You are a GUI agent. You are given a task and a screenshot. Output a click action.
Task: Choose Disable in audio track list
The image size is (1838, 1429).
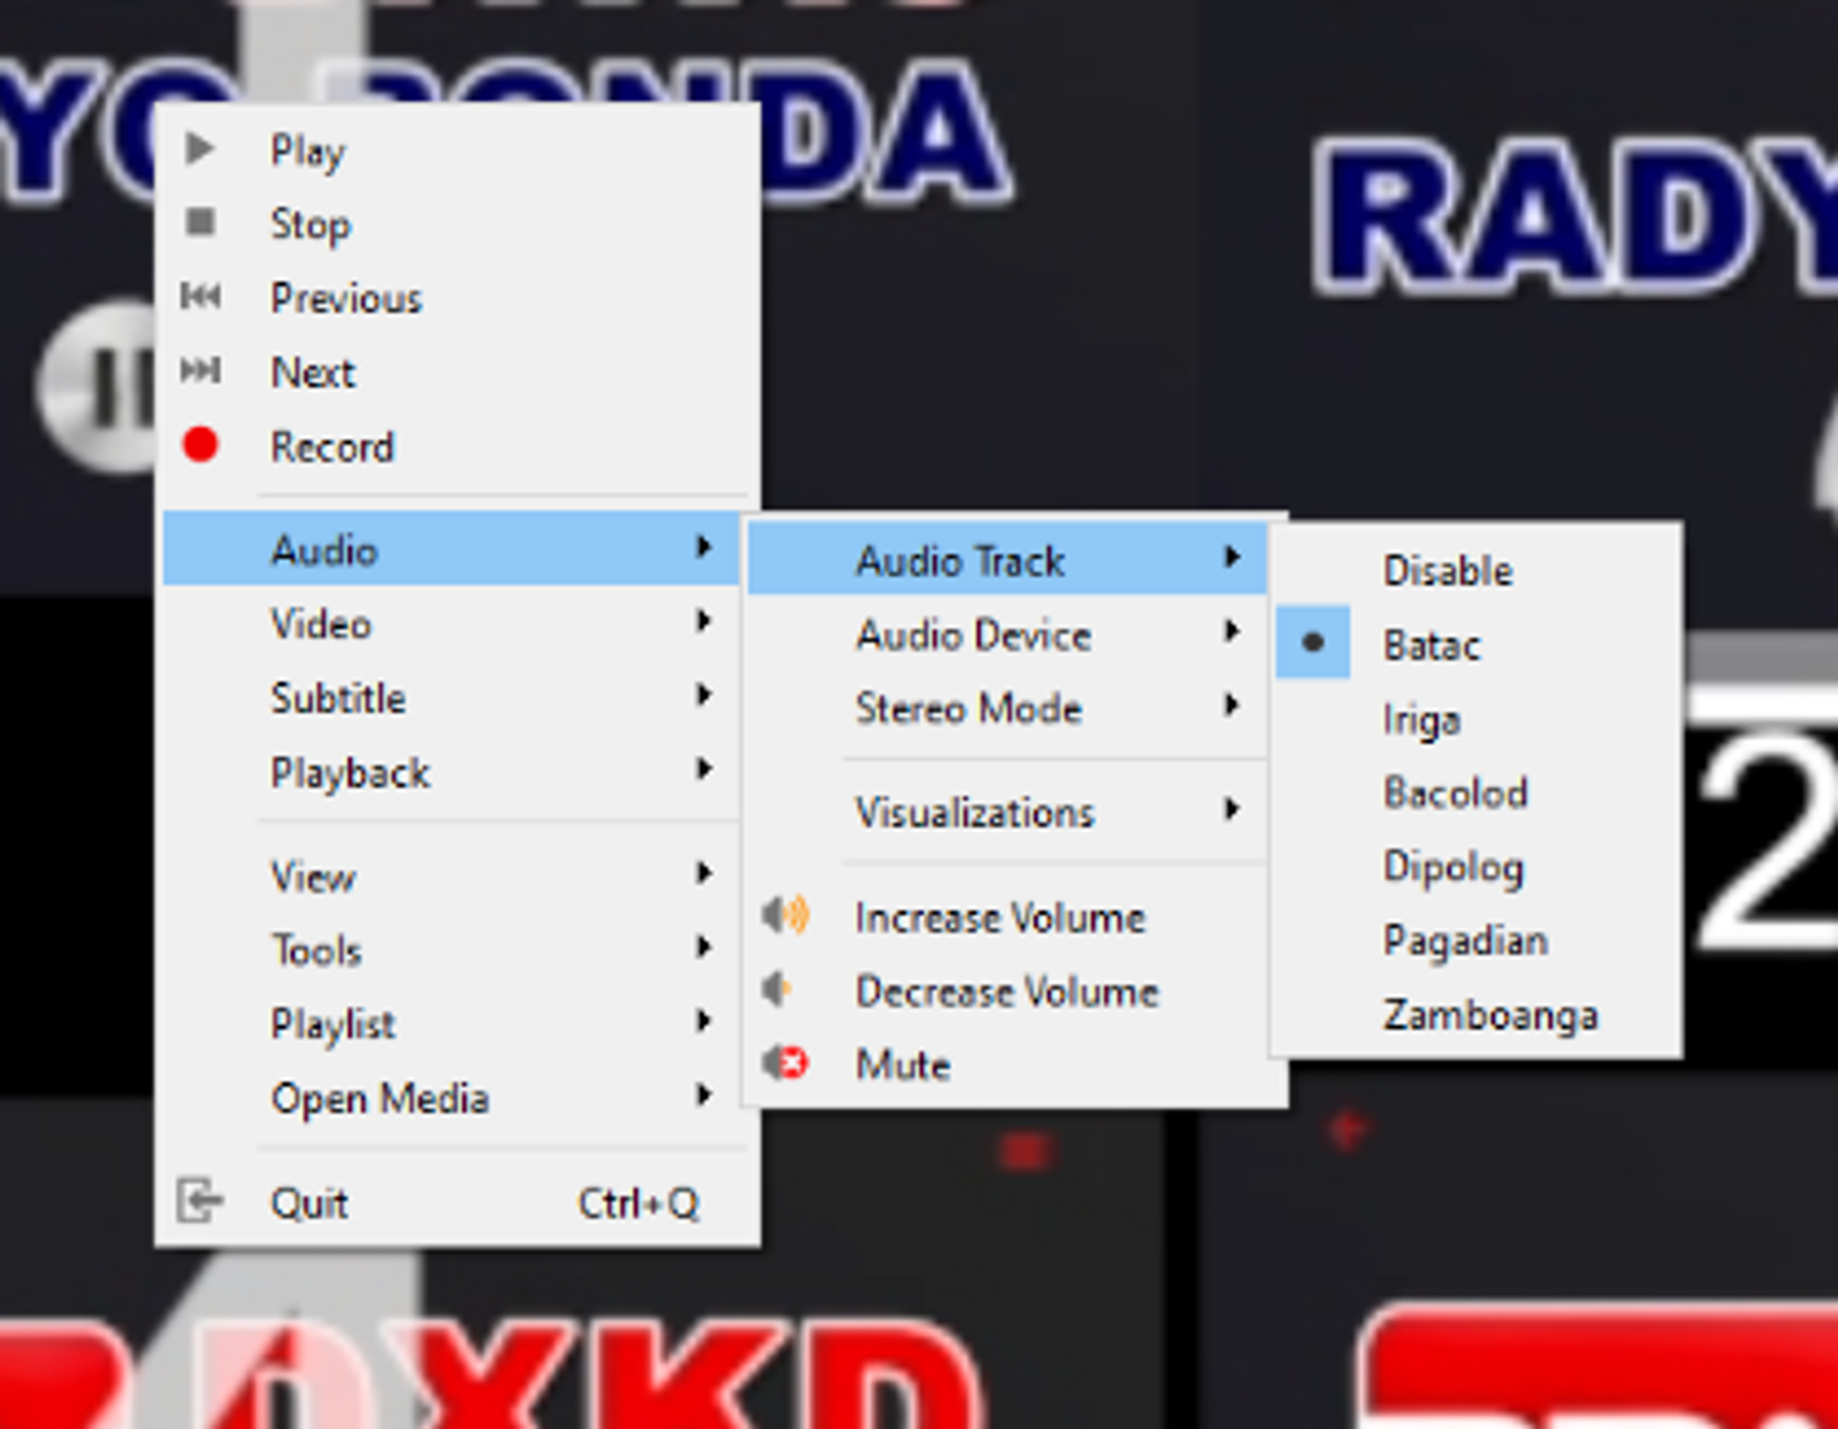[1477, 571]
